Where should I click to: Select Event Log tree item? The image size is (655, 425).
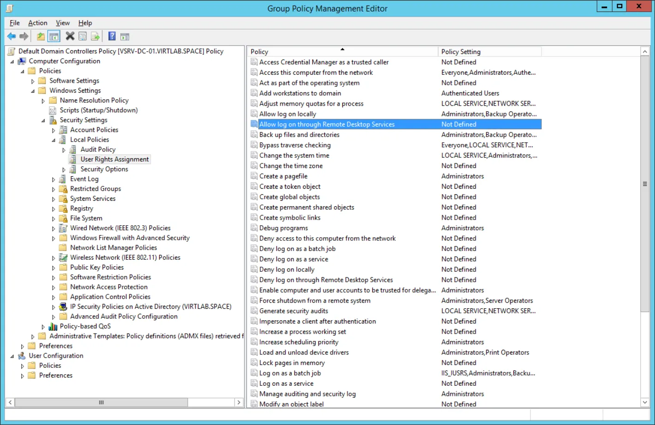(x=84, y=179)
